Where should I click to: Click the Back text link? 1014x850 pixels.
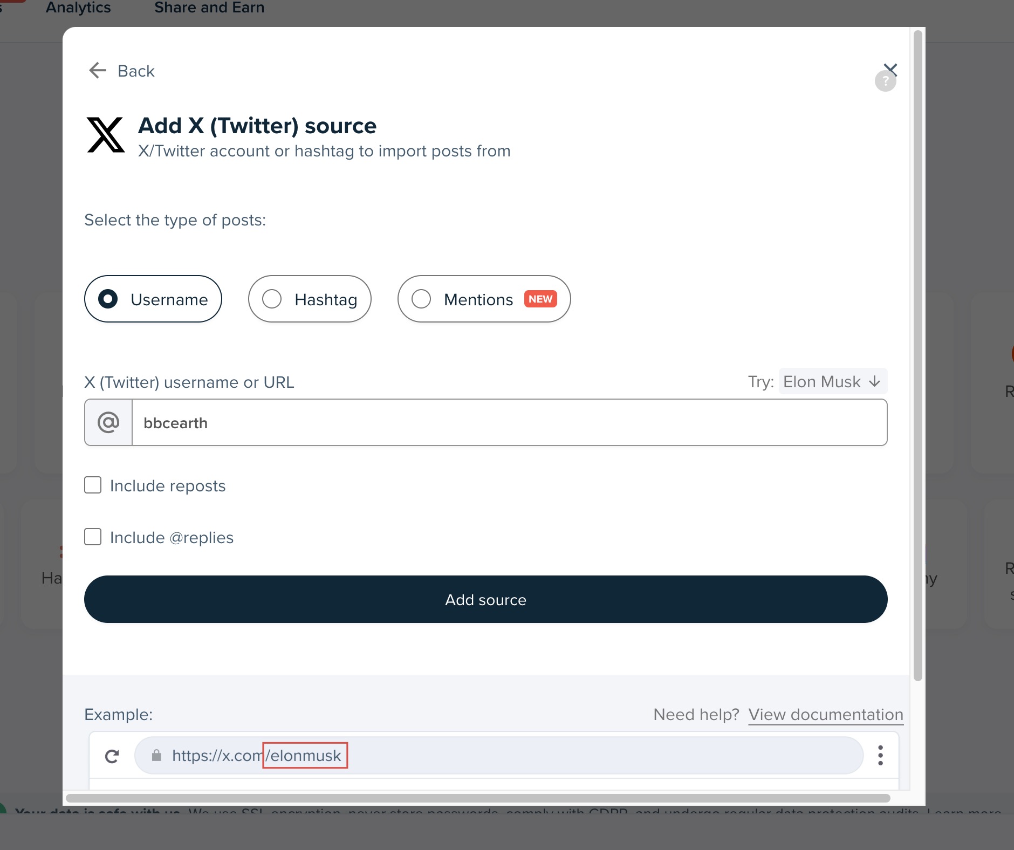click(136, 71)
